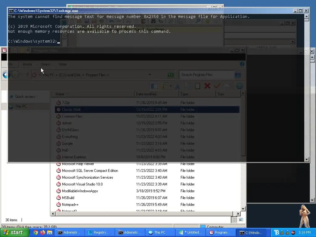The width and height of the screenshot is (316, 237).
Task: Select the Notepad++ folder icon
Action: coord(58,205)
